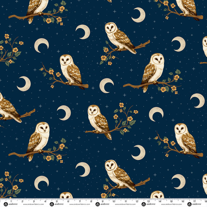Pick the crescent moon left of the central owl
The height and width of the screenshot is (207, 207).
click(x=64, y=113)
